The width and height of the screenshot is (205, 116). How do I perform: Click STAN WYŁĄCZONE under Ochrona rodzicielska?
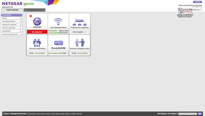coord(37,53)
